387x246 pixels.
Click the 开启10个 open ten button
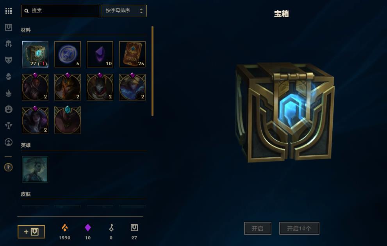[x=299, y=228]
